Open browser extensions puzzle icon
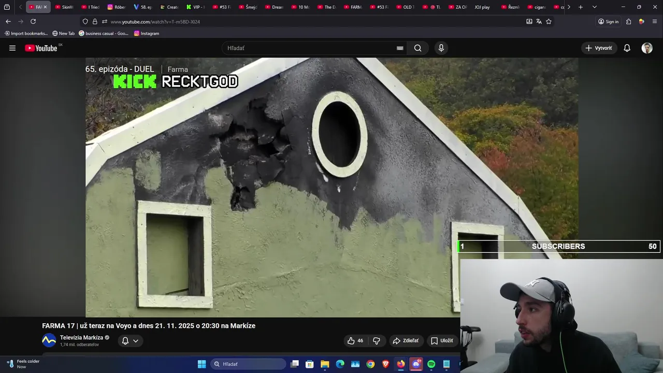Viewport: 663px width, 373px height. click(628, 21)
